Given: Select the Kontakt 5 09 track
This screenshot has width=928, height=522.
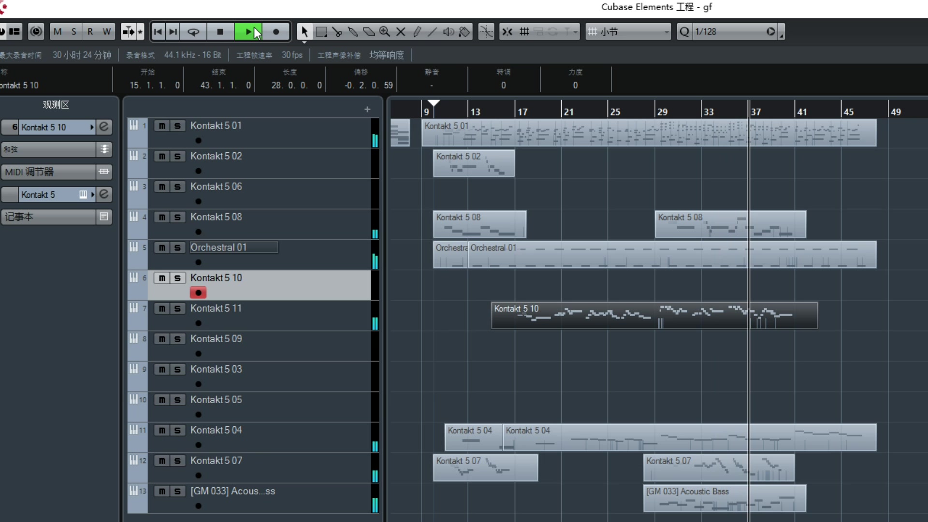Looking at the screenshot, I should 259,346.
